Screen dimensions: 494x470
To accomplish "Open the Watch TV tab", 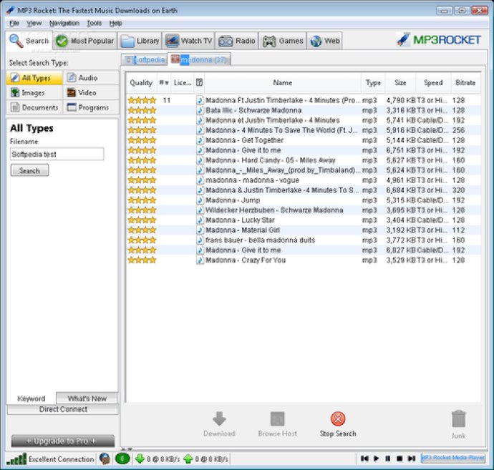I will tap(188, 41).
